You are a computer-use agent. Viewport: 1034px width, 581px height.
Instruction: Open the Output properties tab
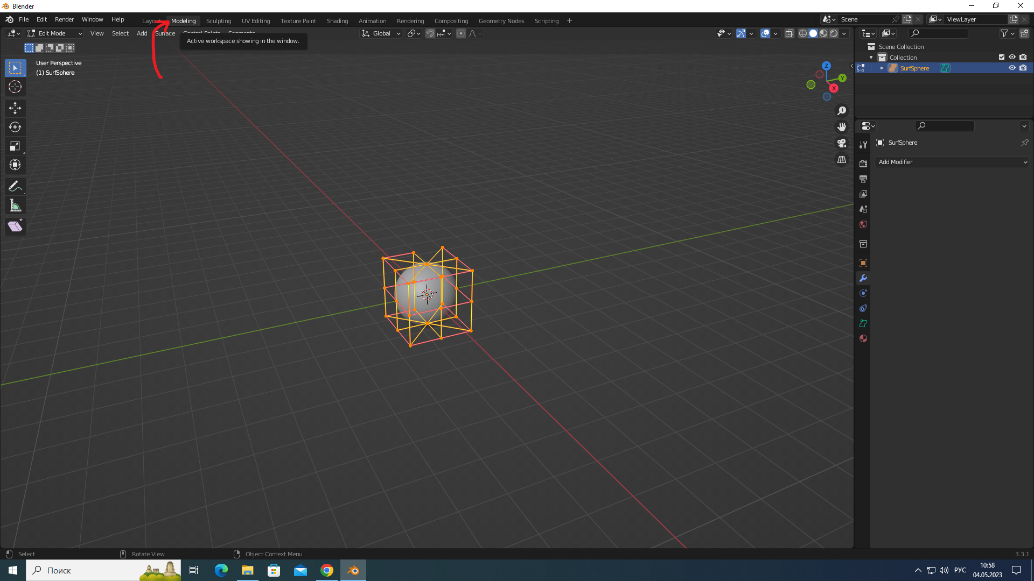point(863,179)
